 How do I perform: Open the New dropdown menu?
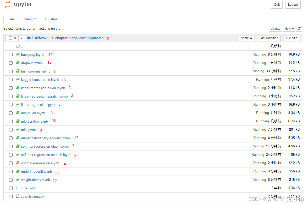click(x=289, y=28)
